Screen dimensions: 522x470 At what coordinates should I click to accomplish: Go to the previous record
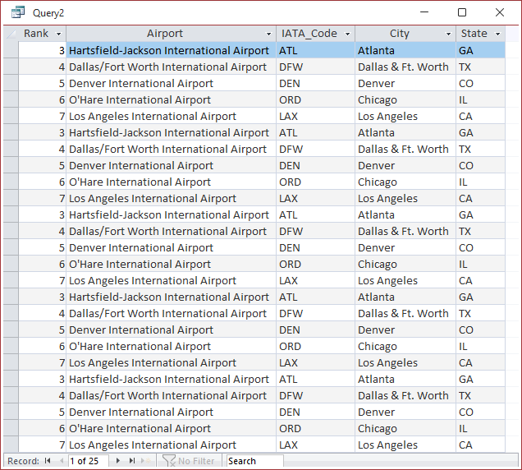[62, 461]
